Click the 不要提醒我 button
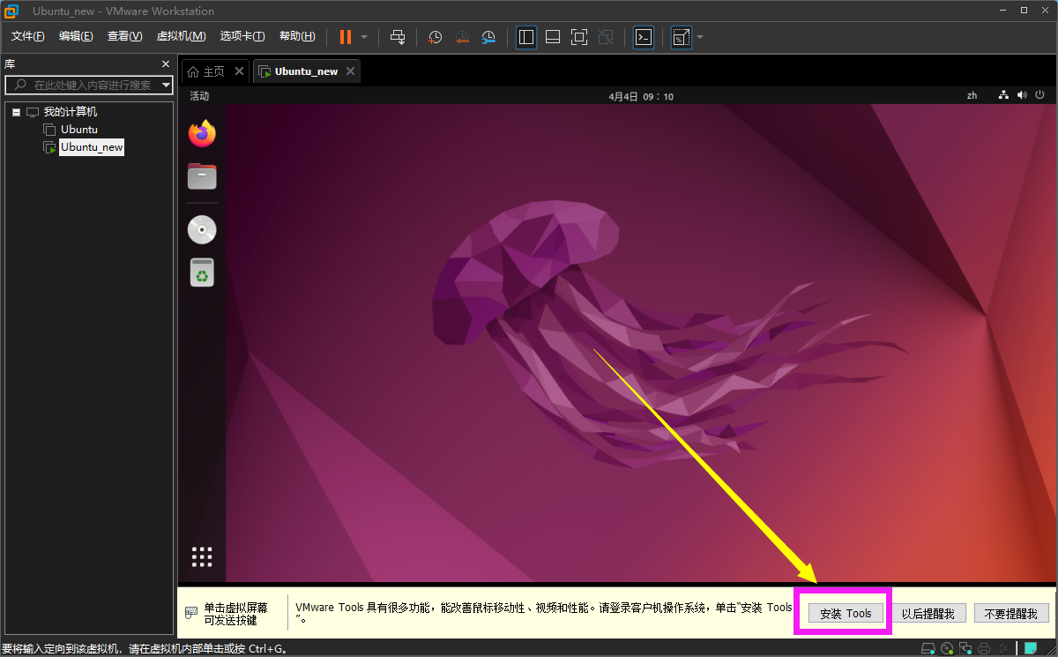This screenshot has height=657, width=1058. (1011, 614)
